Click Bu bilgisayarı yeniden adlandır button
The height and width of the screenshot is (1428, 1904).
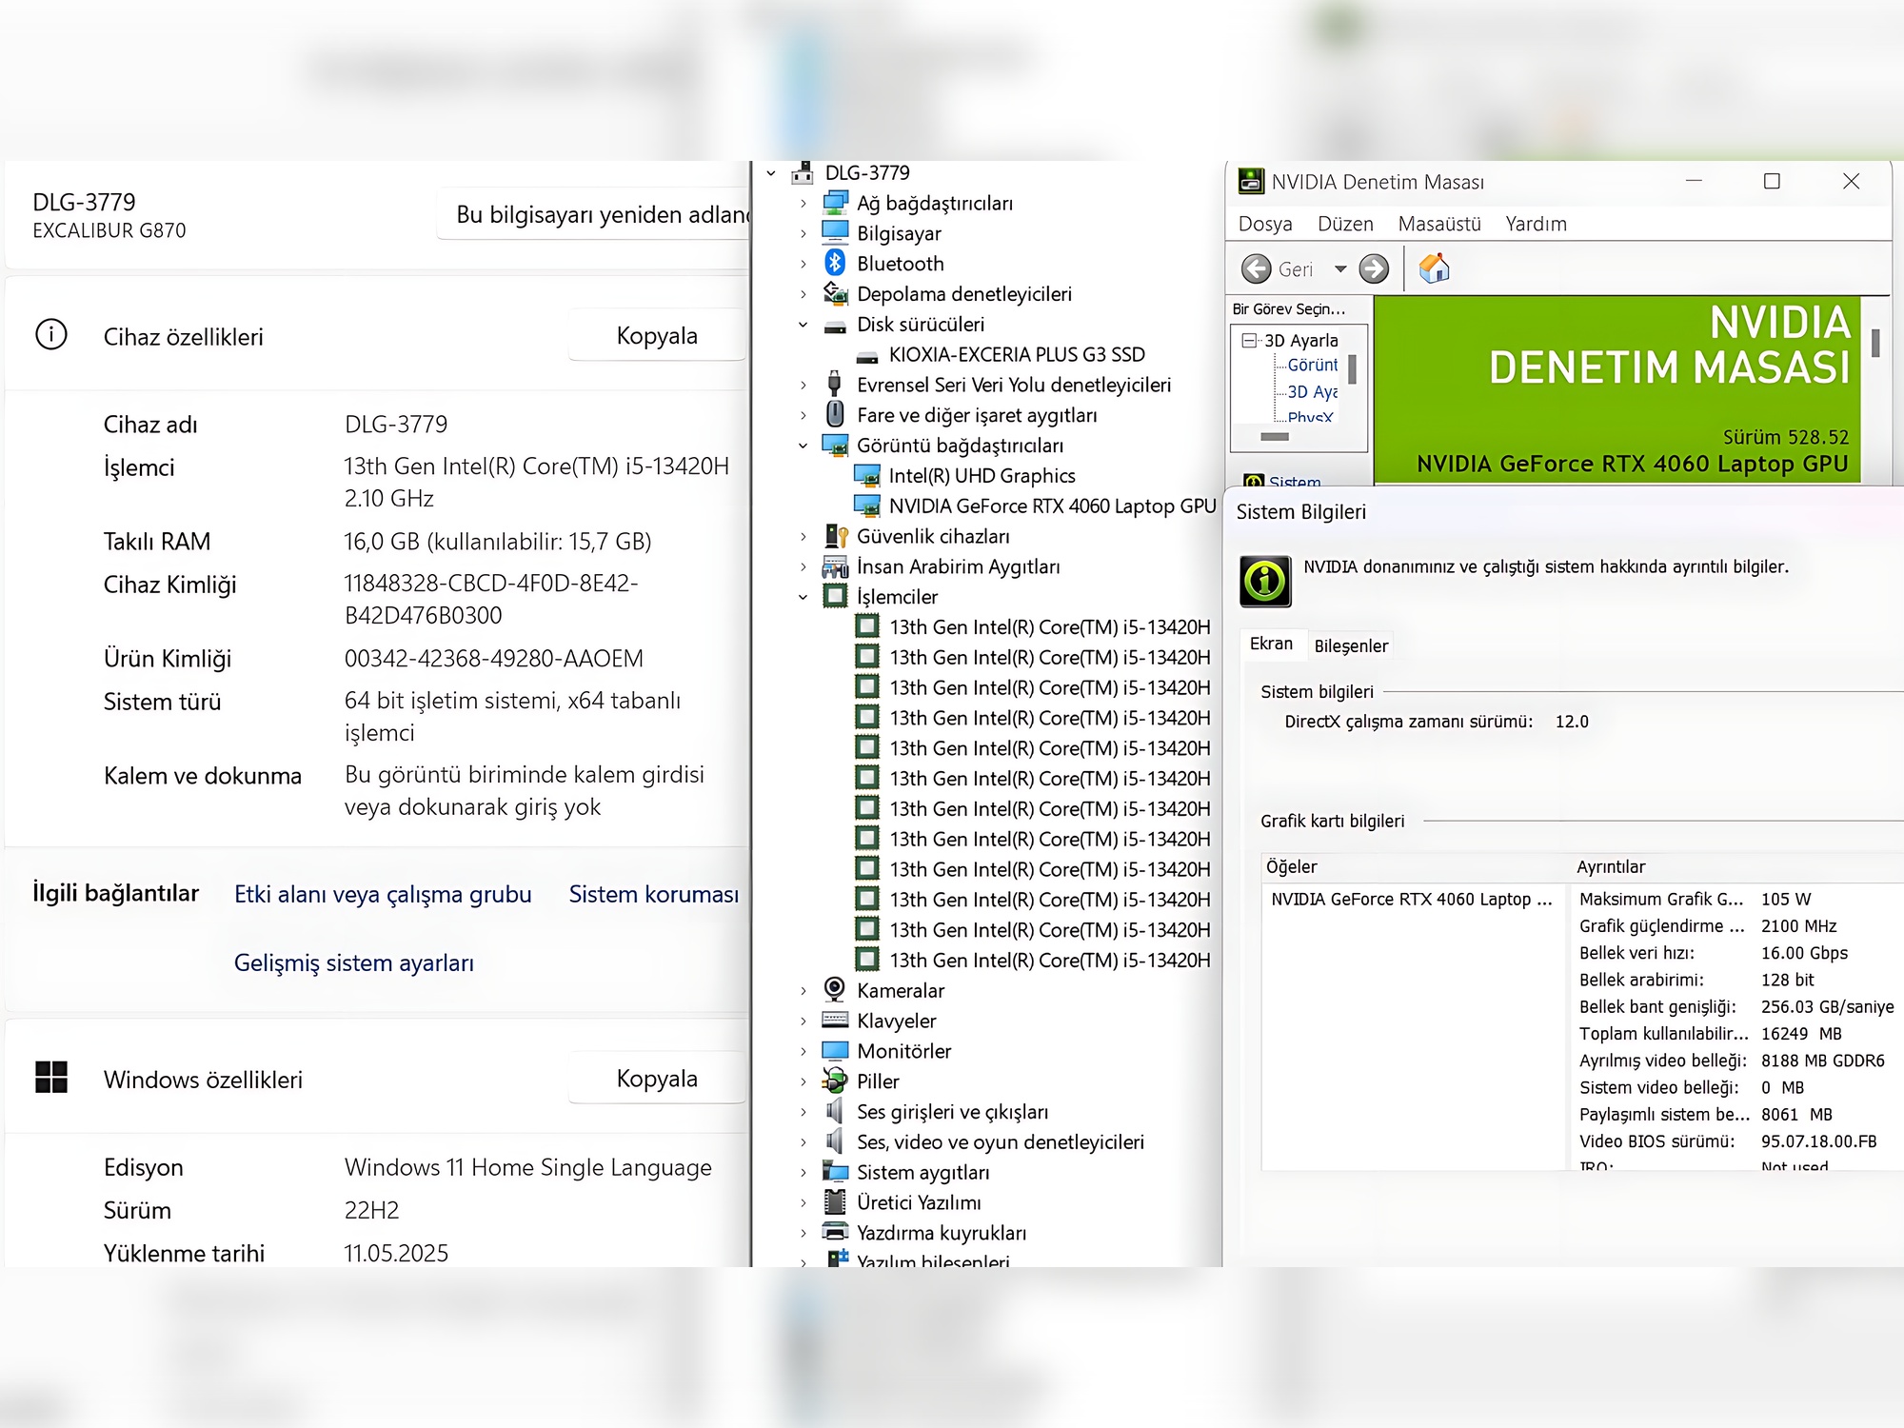pyautogui.click(x=594, y=214)
